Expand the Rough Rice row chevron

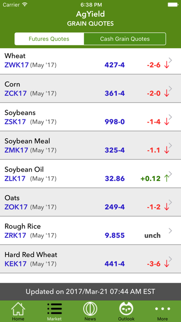coord(170,230)
